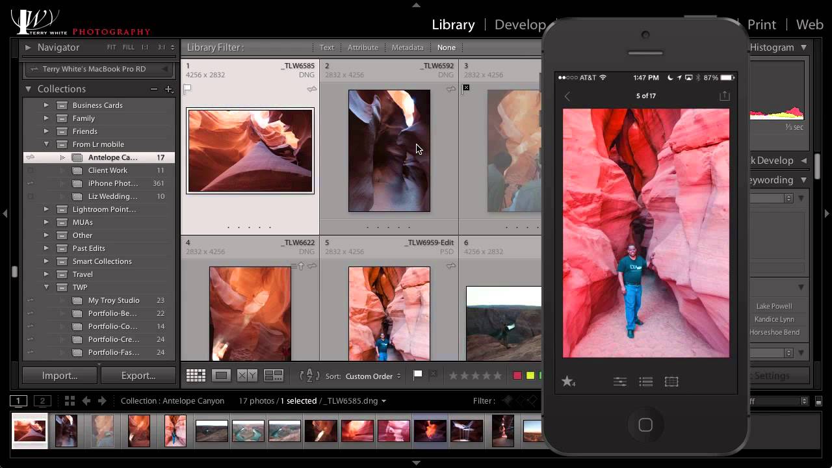Expand the Navigator panel
Image resolution: width=832 pixels, height=468 pixels.
(28, 47)
